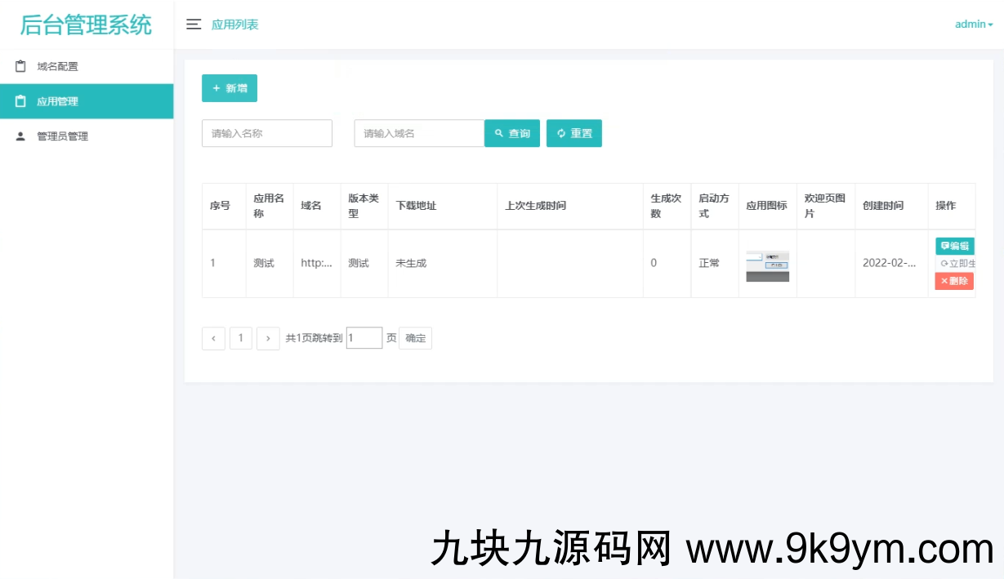Click the 重置 reset button

pos(573,133)
